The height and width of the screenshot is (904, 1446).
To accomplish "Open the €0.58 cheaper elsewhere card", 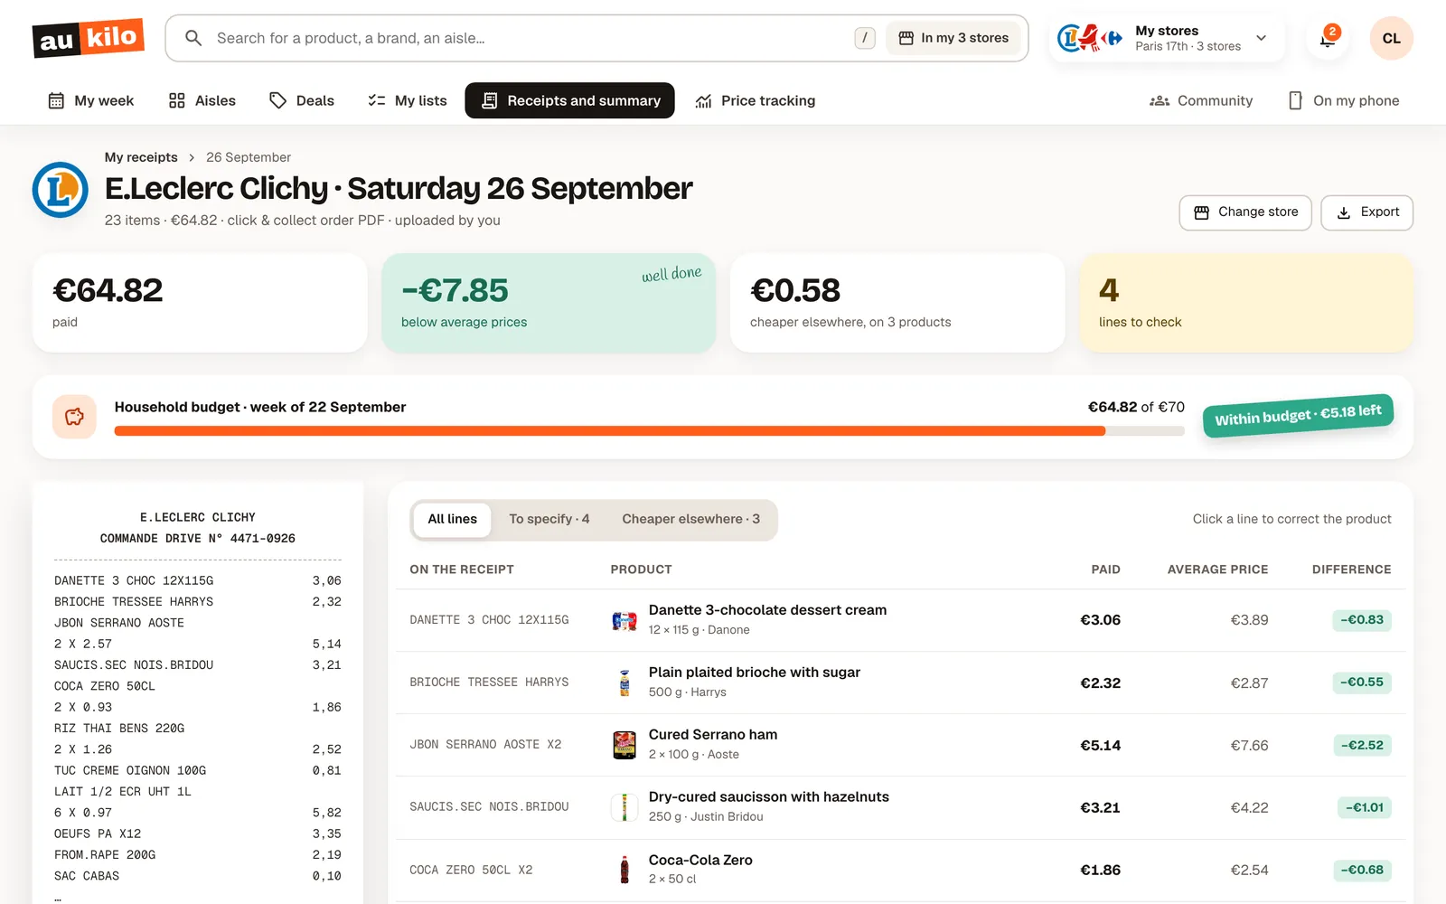I will (x=897, y=303).
